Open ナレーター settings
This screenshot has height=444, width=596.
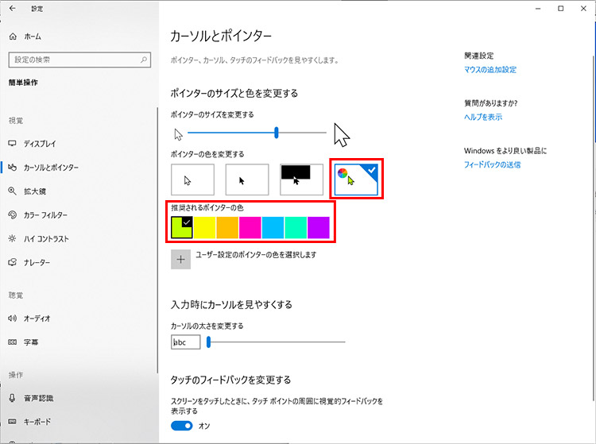pos(37,263)
